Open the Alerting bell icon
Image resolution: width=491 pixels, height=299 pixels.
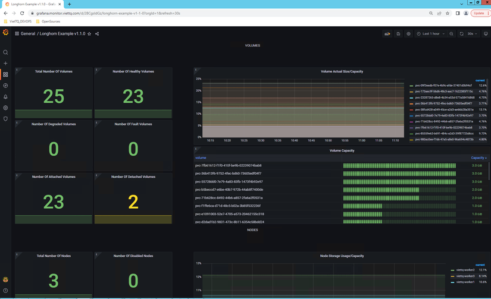[5, 97]
